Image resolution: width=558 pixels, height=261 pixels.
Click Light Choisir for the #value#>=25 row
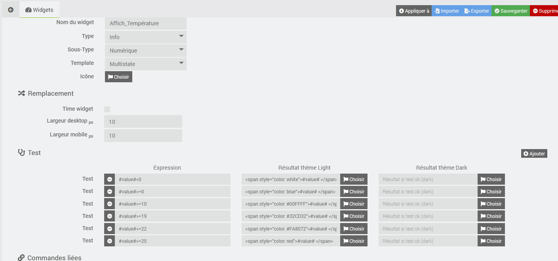coord(354,241)
